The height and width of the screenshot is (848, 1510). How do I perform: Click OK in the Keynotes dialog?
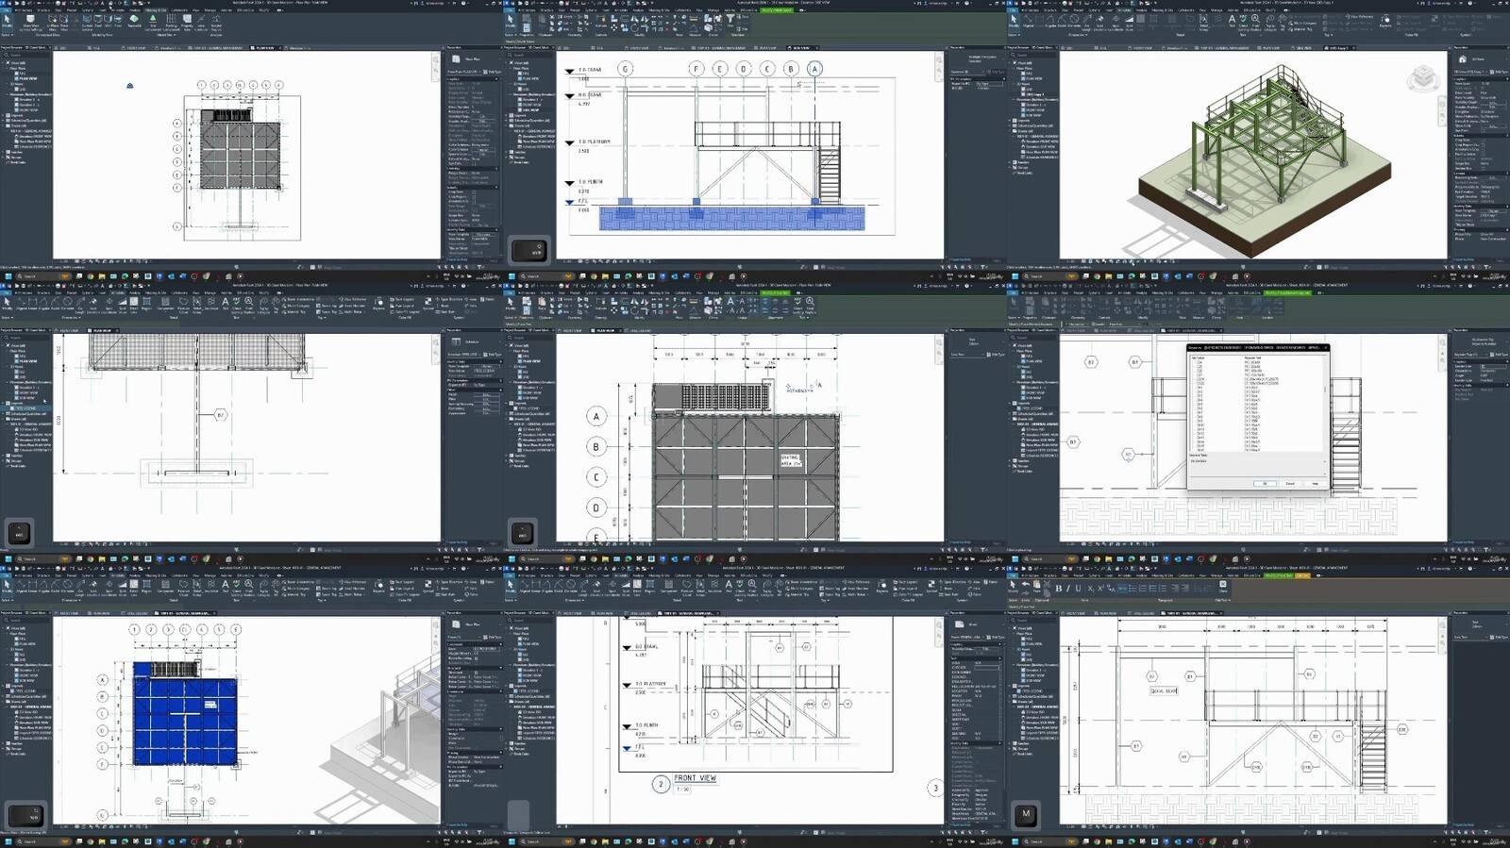(1265, 483)
